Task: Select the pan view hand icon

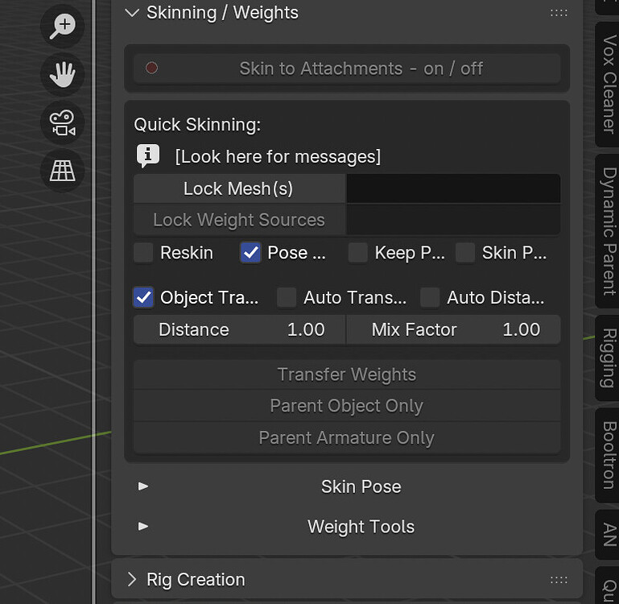Action: click(62, 74)
